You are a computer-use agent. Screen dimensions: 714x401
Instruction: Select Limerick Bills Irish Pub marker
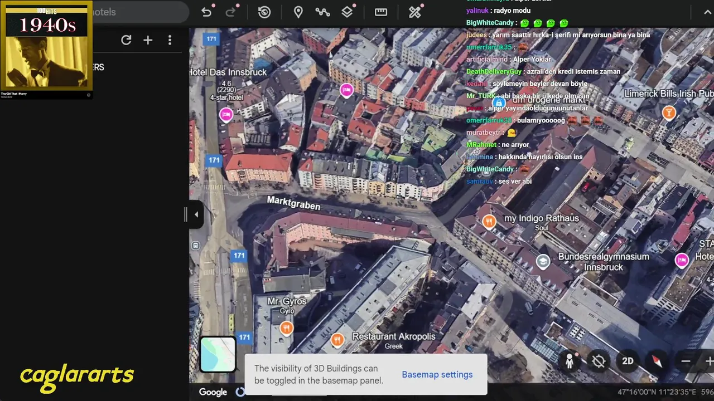[x=669, y=113]
